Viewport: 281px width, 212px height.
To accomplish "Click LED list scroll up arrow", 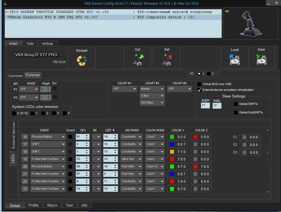I will 268,130.
